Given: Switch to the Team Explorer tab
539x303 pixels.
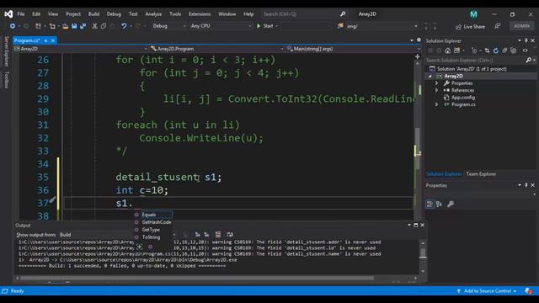Looking at the screenshot, I should click(481, 174).
